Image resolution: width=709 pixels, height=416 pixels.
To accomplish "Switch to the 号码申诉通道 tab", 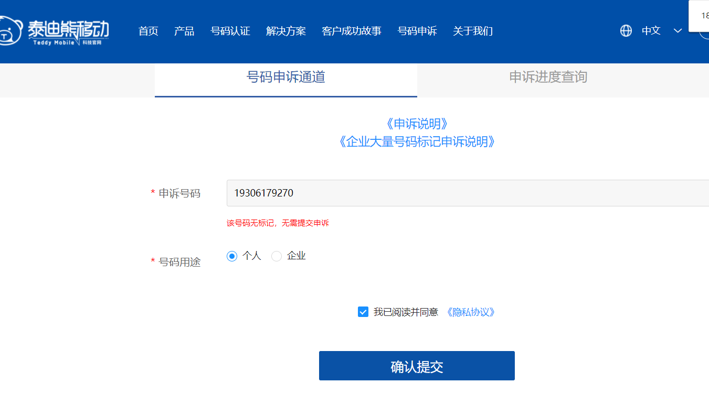I will (285, 78).
